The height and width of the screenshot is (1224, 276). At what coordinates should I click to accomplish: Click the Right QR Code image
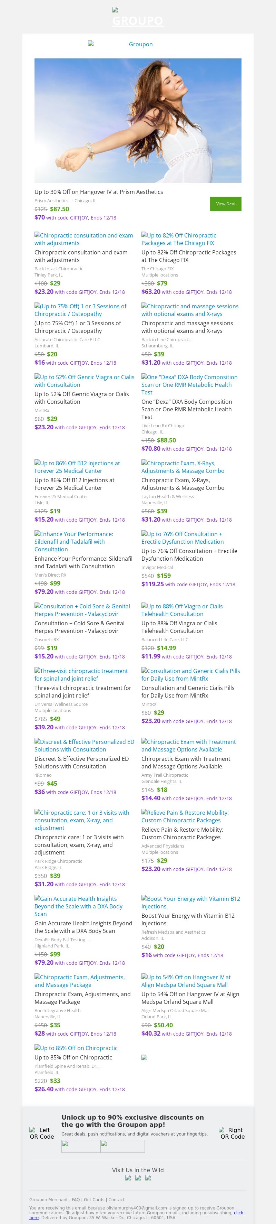pyautogui.click(x=233, y=1133)
